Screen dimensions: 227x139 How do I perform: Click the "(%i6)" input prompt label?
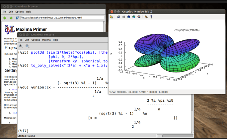(x=23, y=66)
